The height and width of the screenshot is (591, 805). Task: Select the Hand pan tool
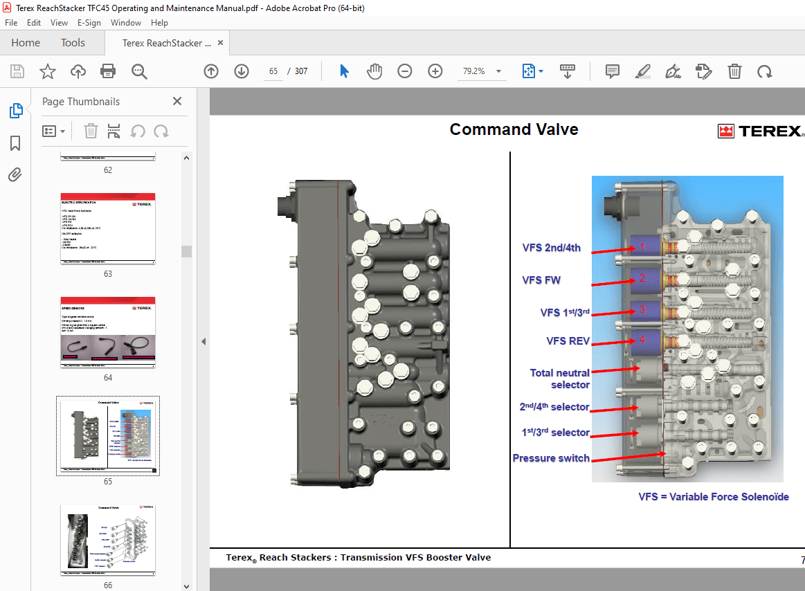point(374,71)
